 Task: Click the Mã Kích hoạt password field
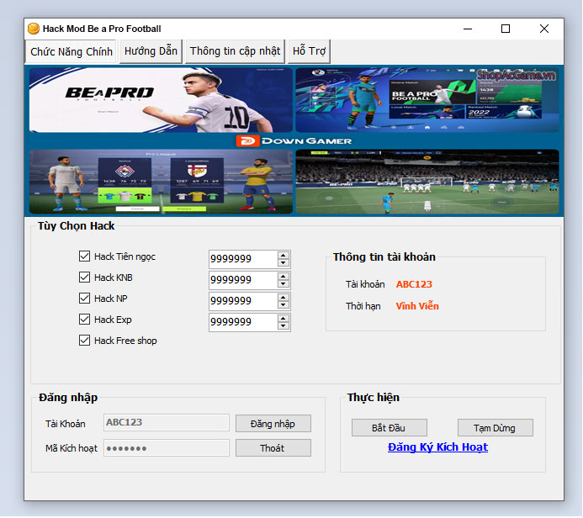point(167,447)
